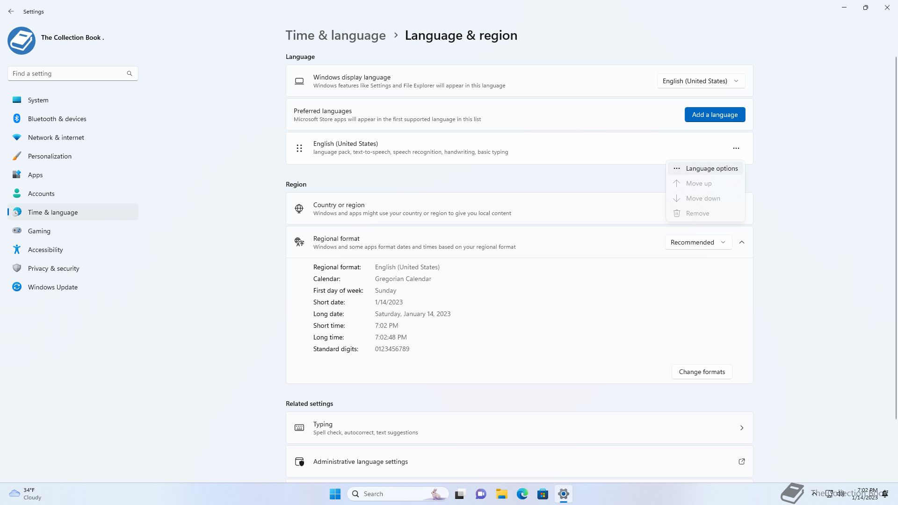The width and height of the screenshot is (898, 505).
Task: Click the Change formats button
Action: [702, 372]
